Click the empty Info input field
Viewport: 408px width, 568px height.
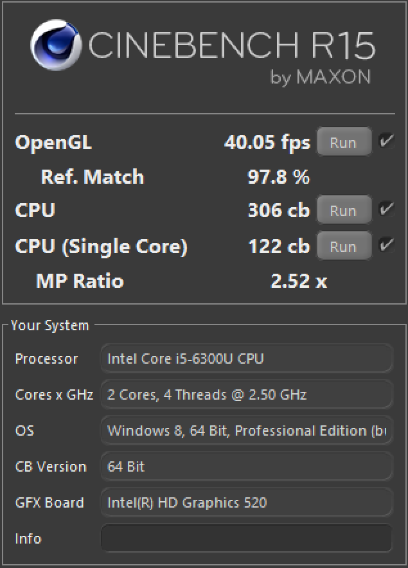coord(246,538)
